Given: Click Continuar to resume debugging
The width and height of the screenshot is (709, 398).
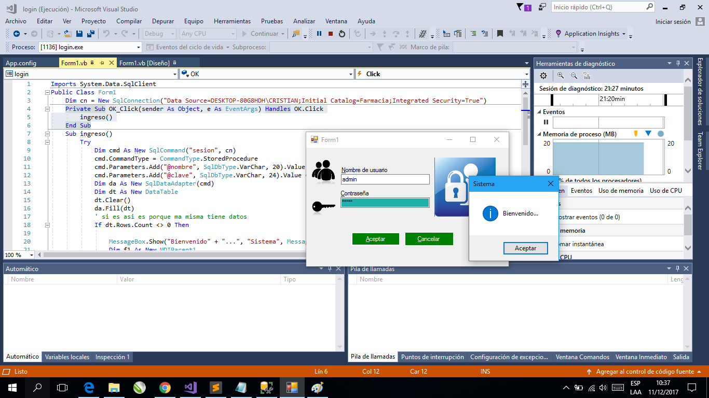Looking at the screenshot, I should pyautogui.click(x=265, y=34).
